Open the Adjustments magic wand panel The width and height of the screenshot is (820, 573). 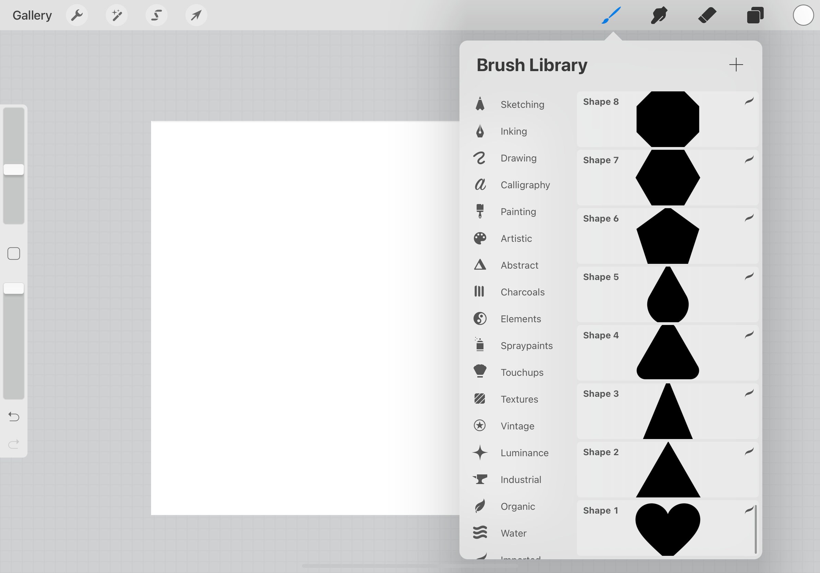[117, 15]
